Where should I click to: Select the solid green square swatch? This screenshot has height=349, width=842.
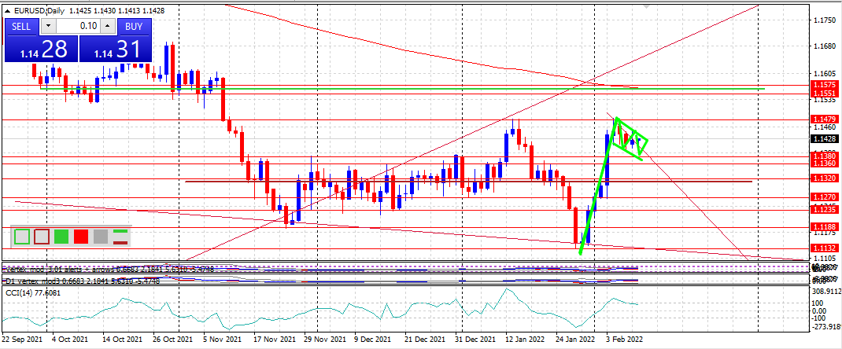tap(61, 236)
